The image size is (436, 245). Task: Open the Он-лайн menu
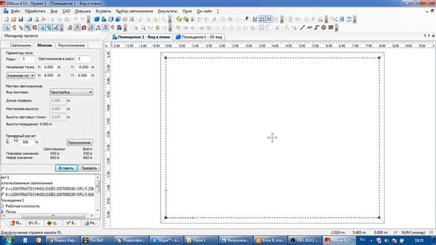coord(204,12)
